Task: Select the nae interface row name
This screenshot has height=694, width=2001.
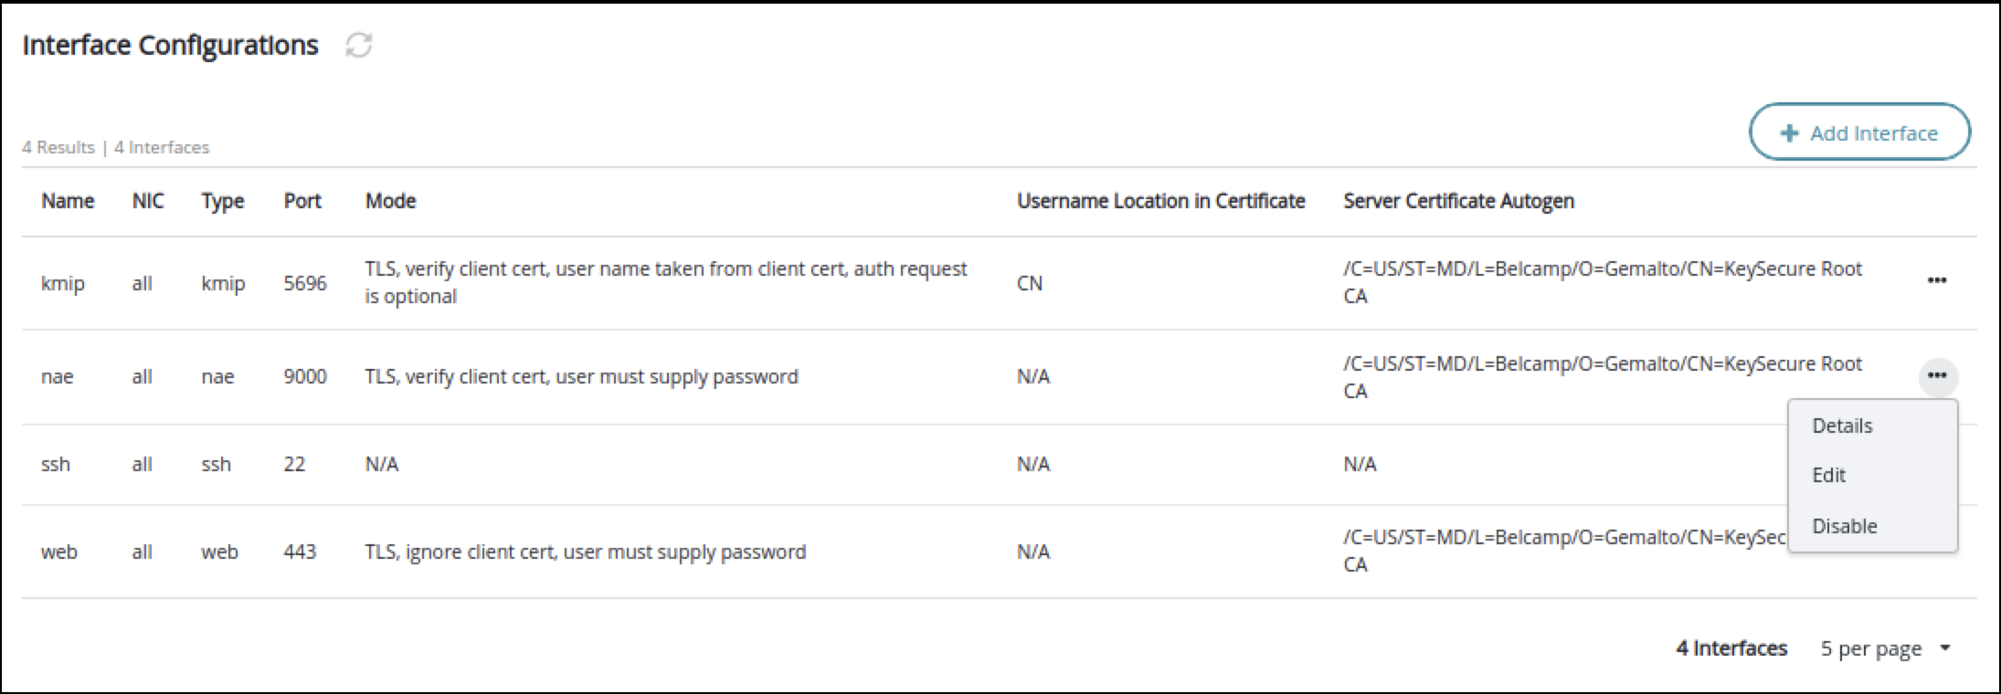Action: (x=57, y=376)
